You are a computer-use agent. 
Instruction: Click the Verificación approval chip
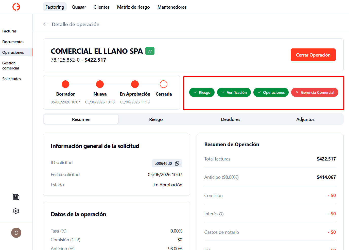coord(234,92)
